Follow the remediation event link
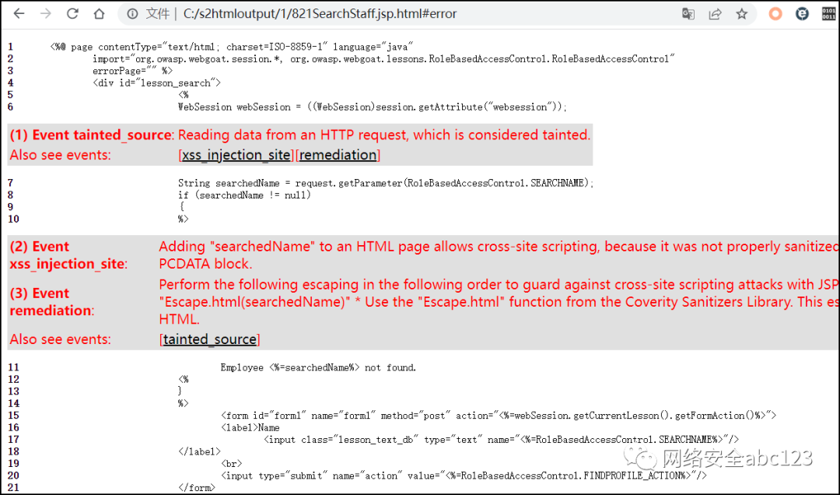The image size is (840, 495). tap(338, 155)
